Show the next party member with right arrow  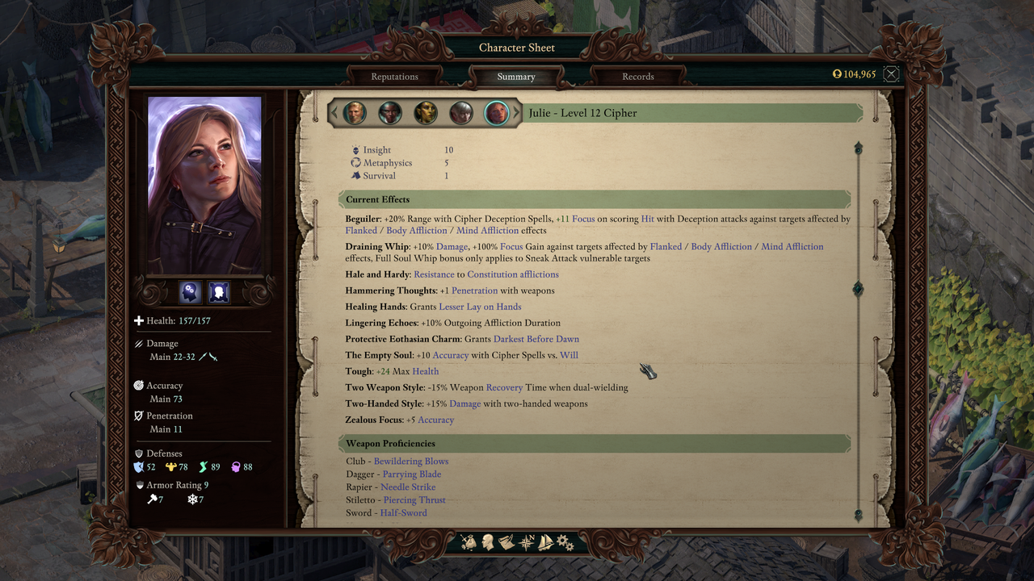(519, 113)
